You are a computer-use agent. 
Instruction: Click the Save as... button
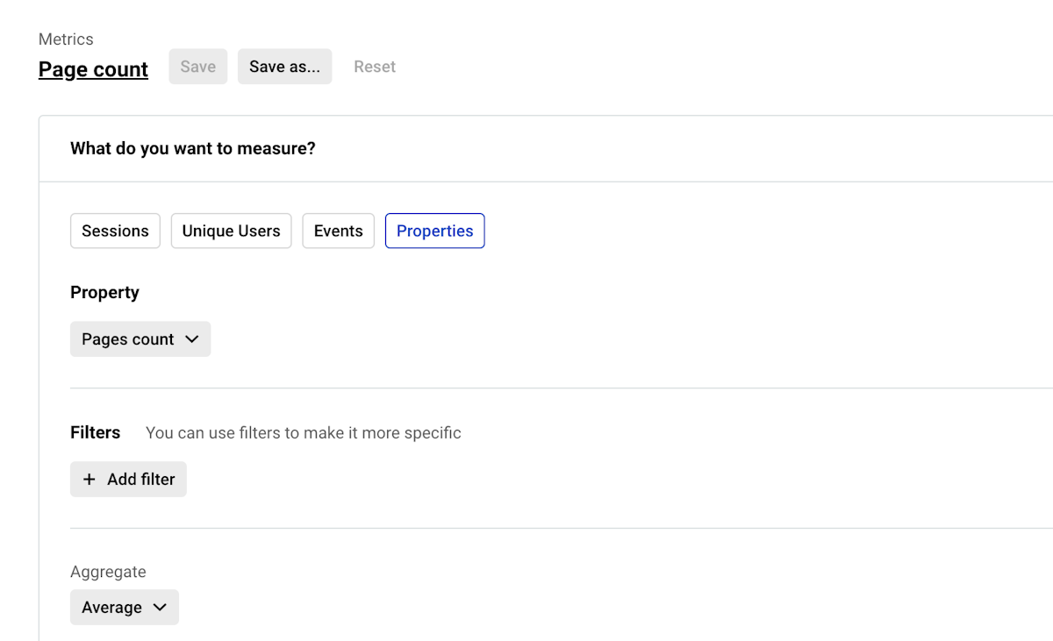284,67
